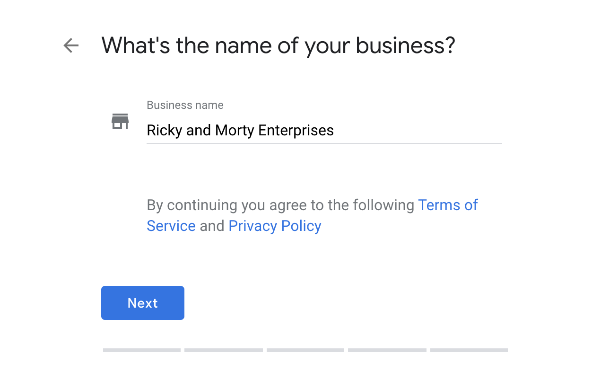Click the storefront icon beside the name field
Screen dimensions: 592x390
pos(120,121)
